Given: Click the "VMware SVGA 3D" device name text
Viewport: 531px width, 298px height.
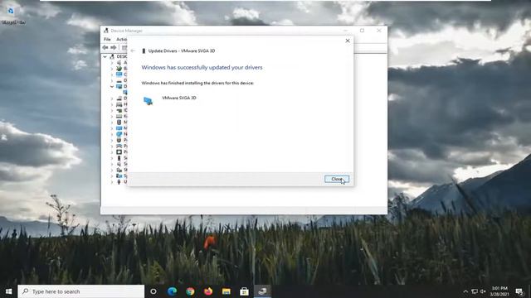Looking at the screenshot, I should (179, 98).
